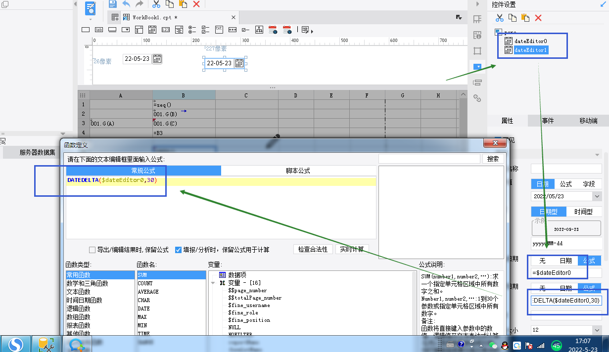609x352 pixels.
Task: Click the end date formula field with DATEDELTA
Action: click(x=566, y=300)
